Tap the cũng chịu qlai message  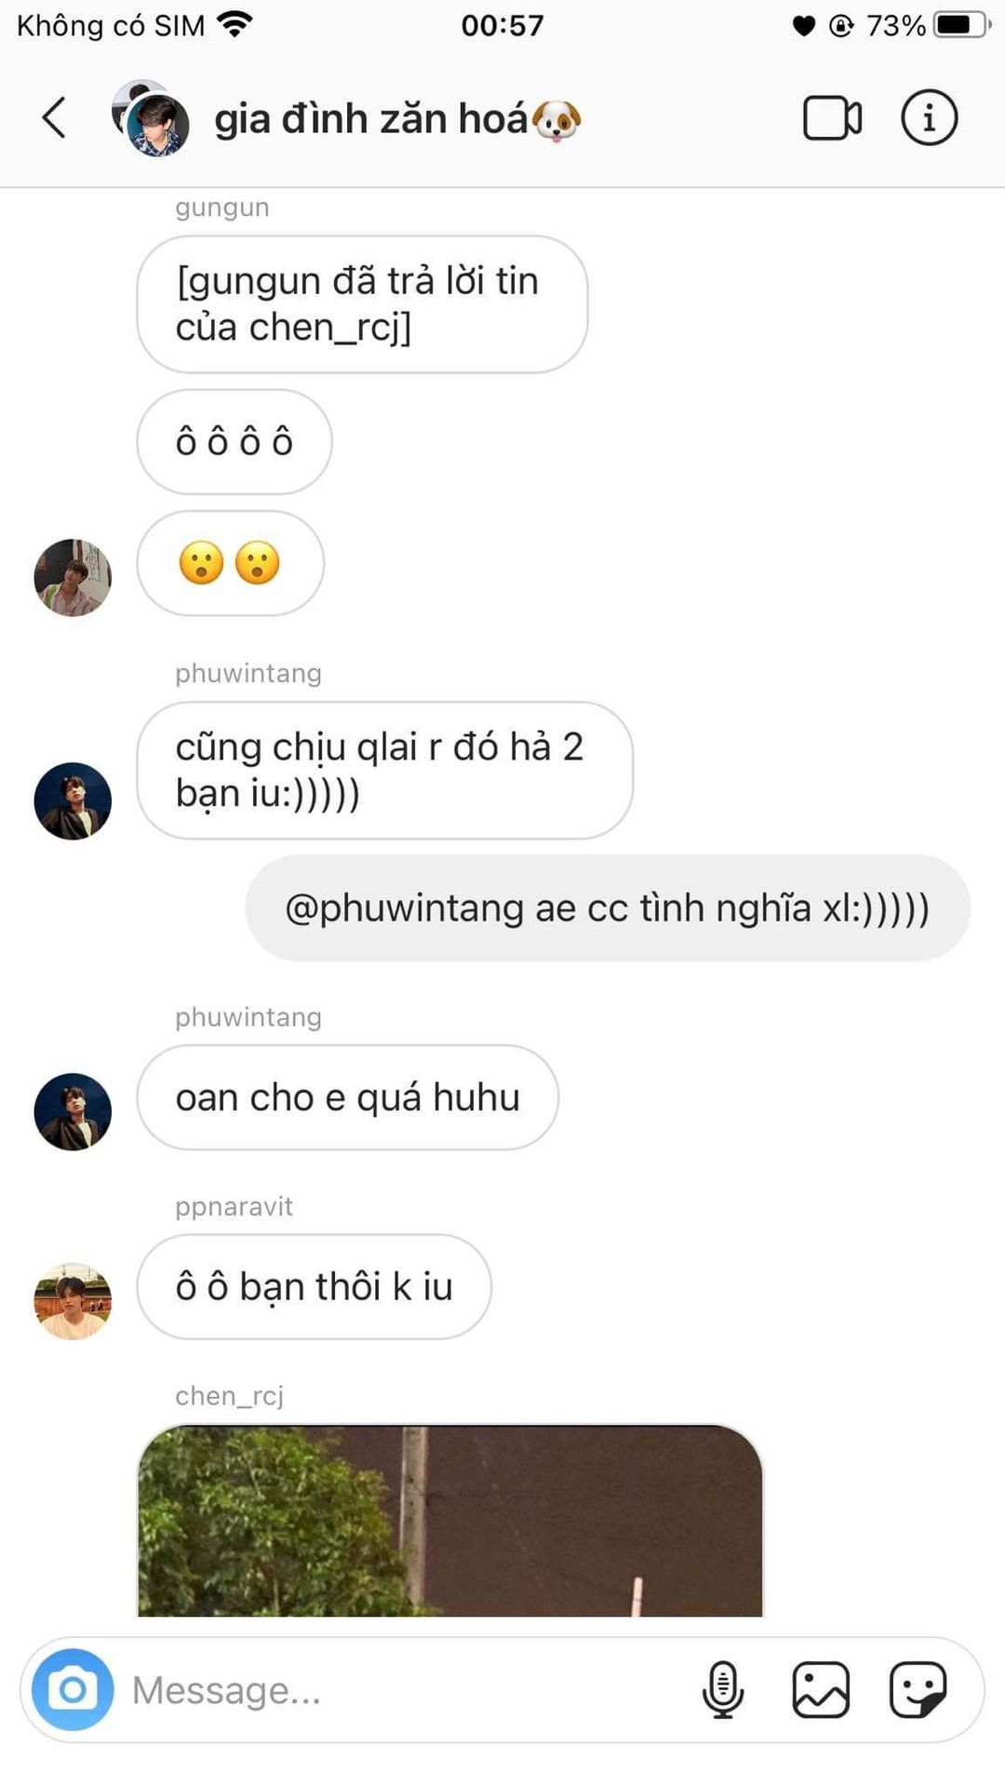pyautogui.click(x=385, y=771)
